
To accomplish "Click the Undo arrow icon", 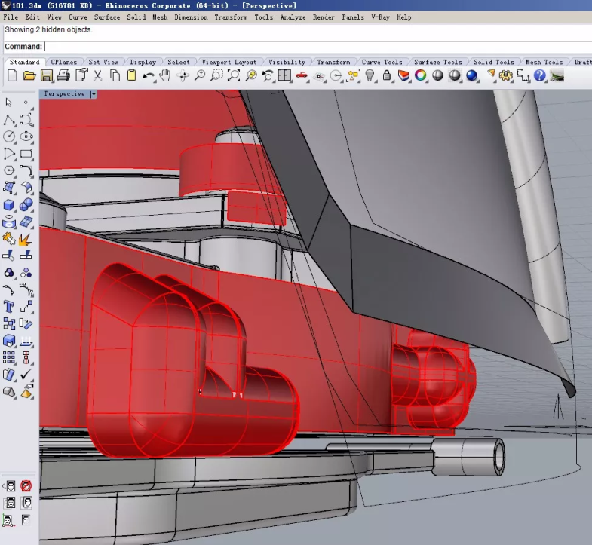I will coord(149,75).
